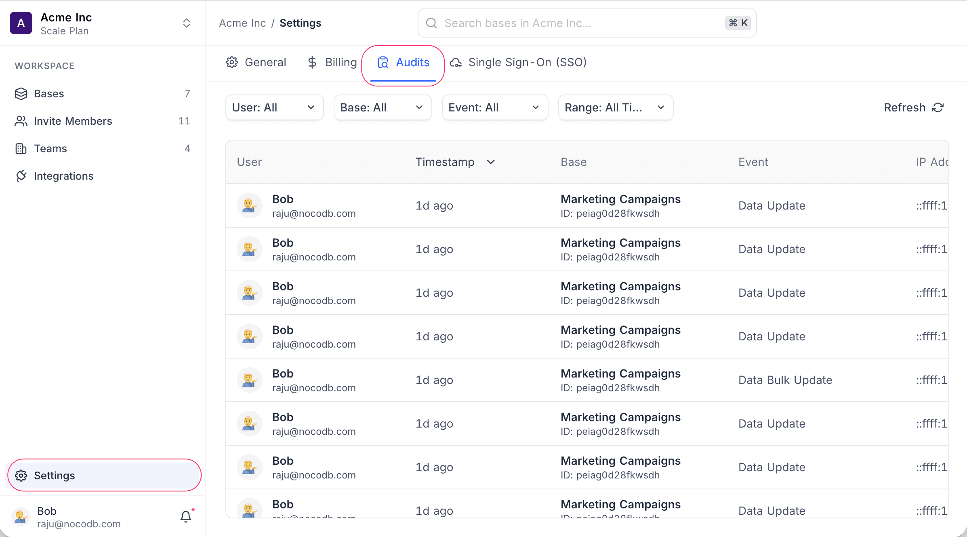The image size is (967, 537).
Task: Click the Invite Members people icon
Action: tap(21, 121)
